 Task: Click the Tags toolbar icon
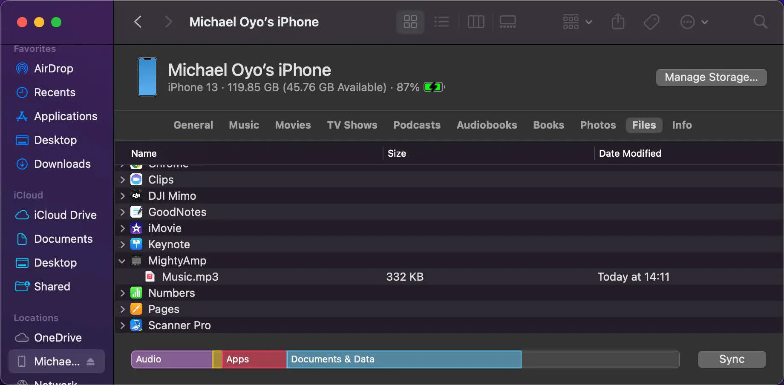651,22
